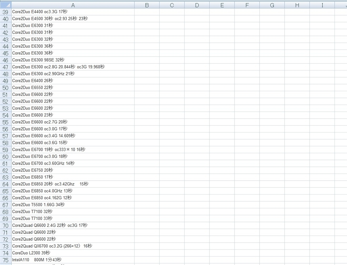The image size is (347, 265).
Task: Select column A header
Action: [x=73, y=5]
